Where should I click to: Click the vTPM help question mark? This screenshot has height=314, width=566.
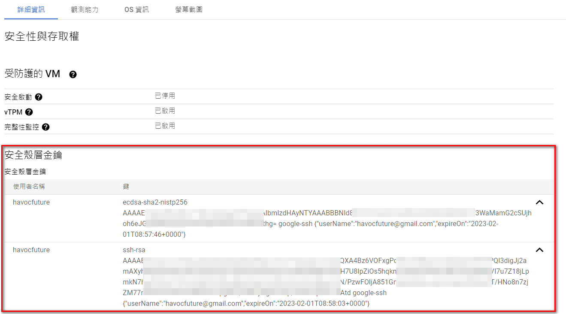tap(29, 112)
